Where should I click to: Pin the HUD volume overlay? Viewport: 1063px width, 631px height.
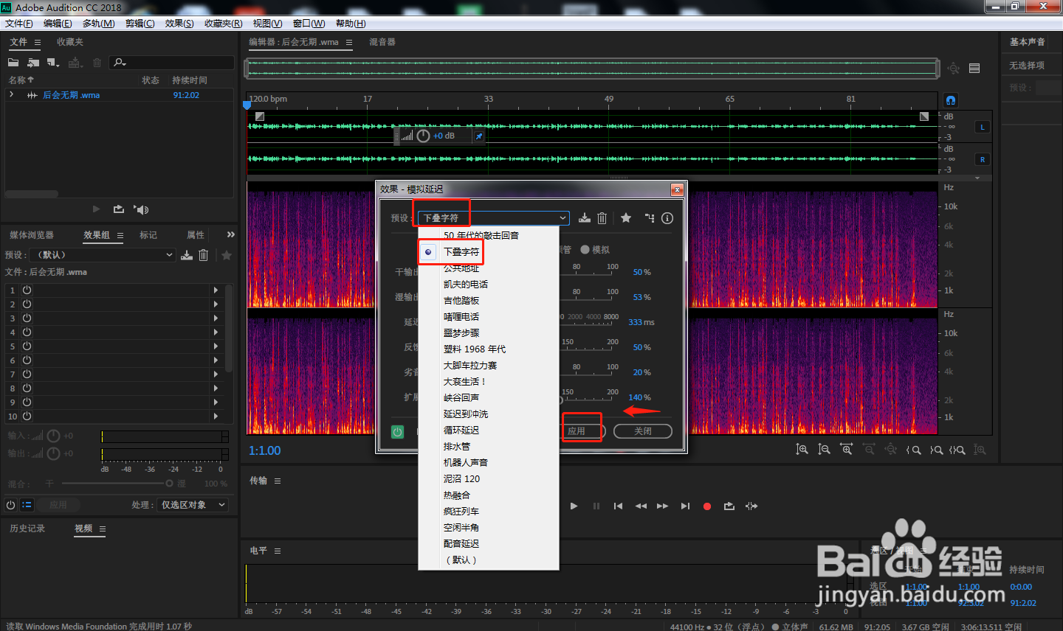click(479, 136)
